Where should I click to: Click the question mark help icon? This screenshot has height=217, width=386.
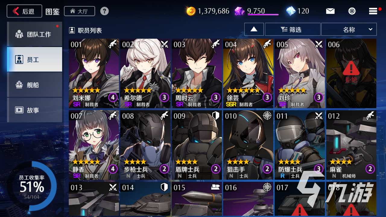tap(104, 11)
